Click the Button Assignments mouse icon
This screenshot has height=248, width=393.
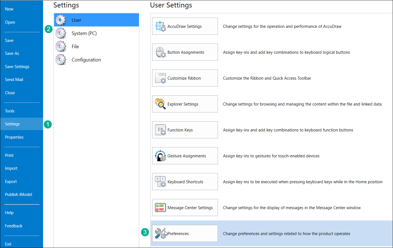[160, 52]
